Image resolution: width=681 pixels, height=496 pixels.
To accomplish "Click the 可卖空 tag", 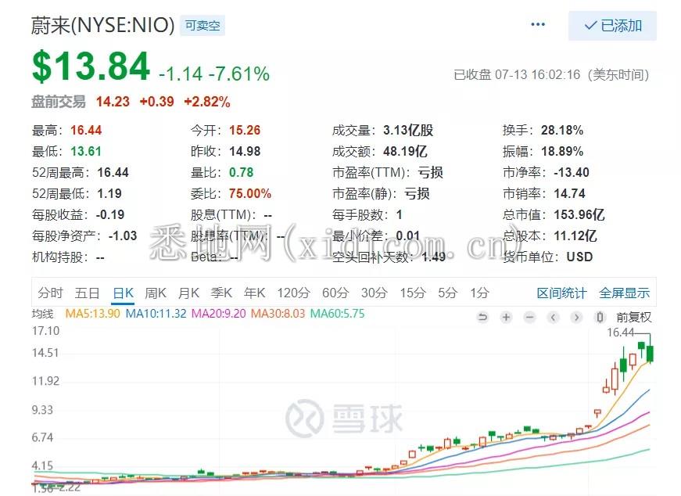I will (x=203, y=26).
